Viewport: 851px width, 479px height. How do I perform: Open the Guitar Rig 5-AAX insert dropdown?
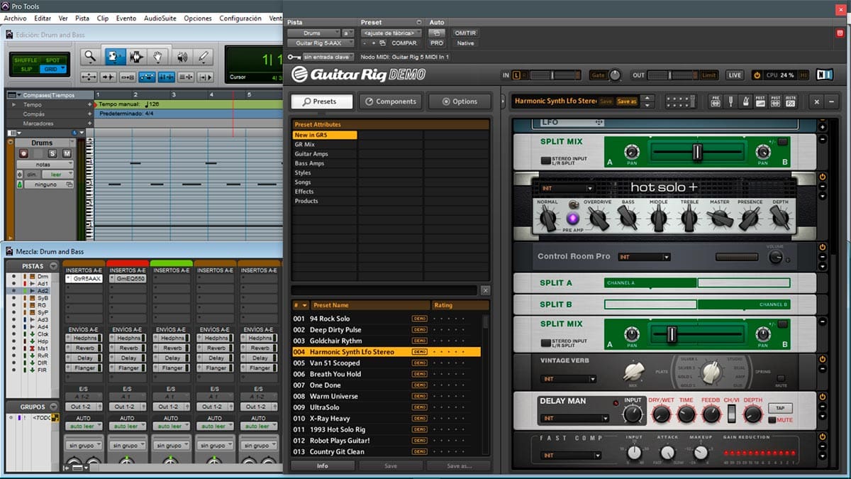[320, 43]
